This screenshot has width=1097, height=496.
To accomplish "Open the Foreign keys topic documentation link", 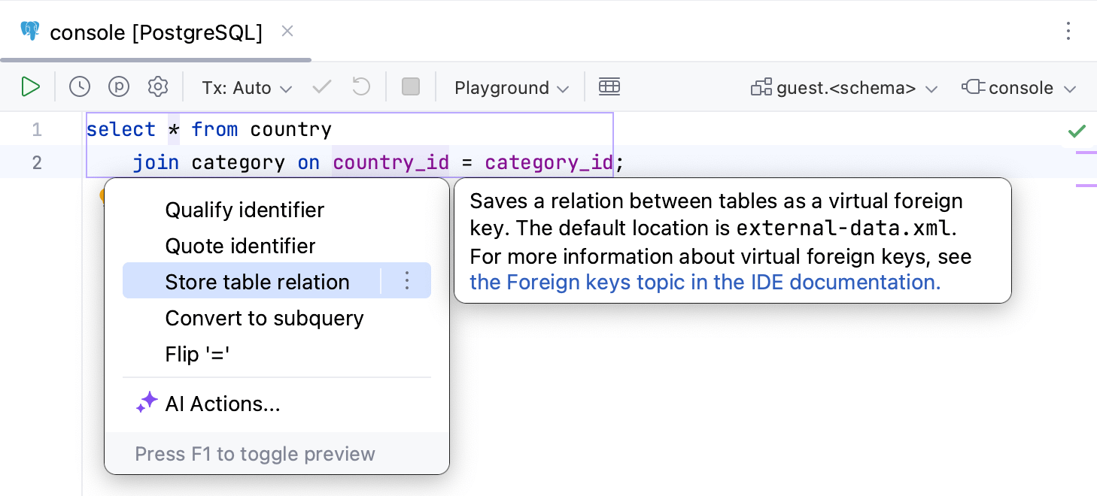I will [705, 282].
